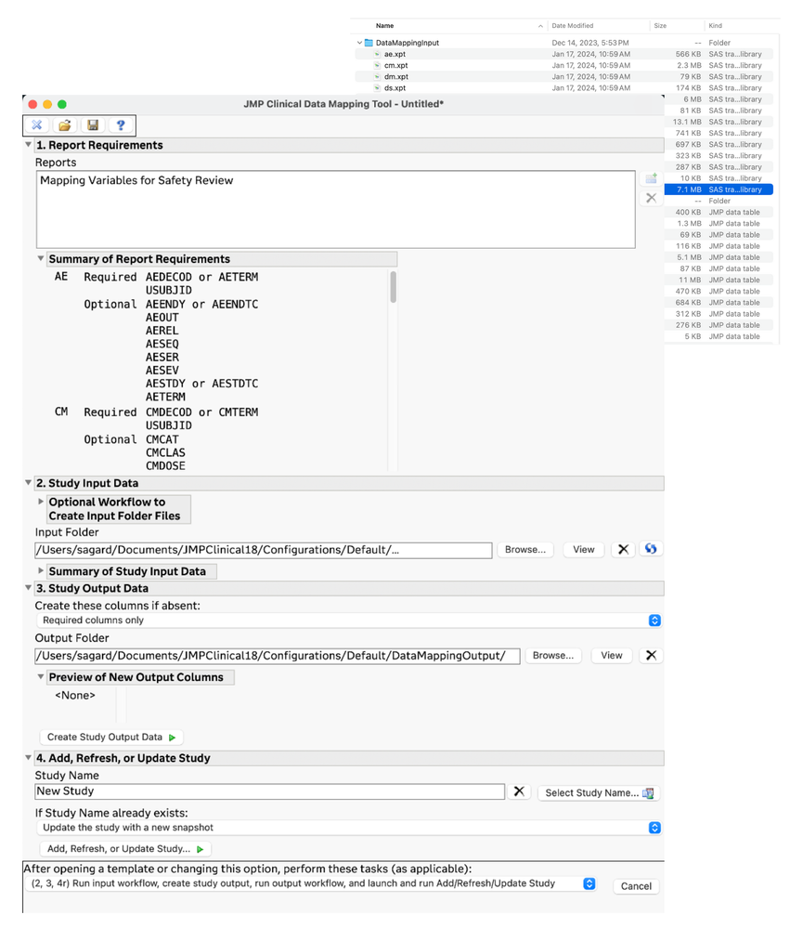This screenshot has height=928, width=803.
Task: Refresh the input folder with the sync icon
Action: (x=651, y=549)
